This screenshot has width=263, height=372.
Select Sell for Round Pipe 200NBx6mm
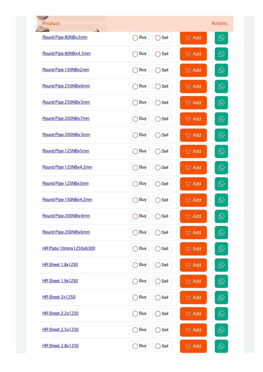(162, 233)
